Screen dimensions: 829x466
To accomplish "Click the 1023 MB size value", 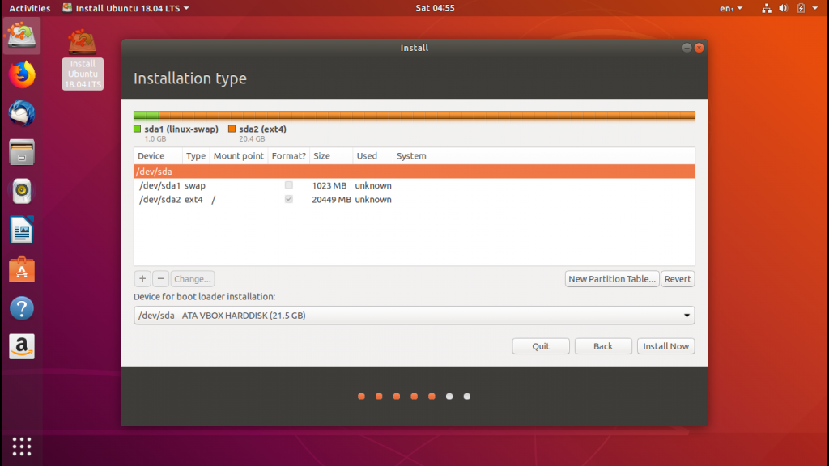I will [329, 185].
